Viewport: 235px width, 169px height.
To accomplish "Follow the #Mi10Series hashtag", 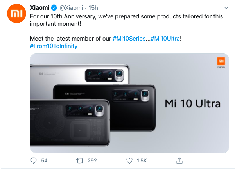I will 131,39.
